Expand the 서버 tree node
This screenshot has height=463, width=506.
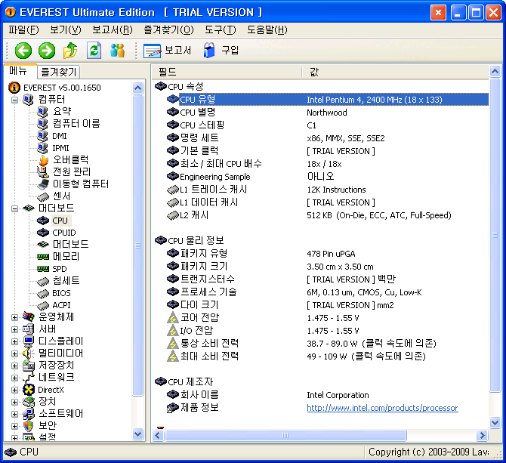14,329
